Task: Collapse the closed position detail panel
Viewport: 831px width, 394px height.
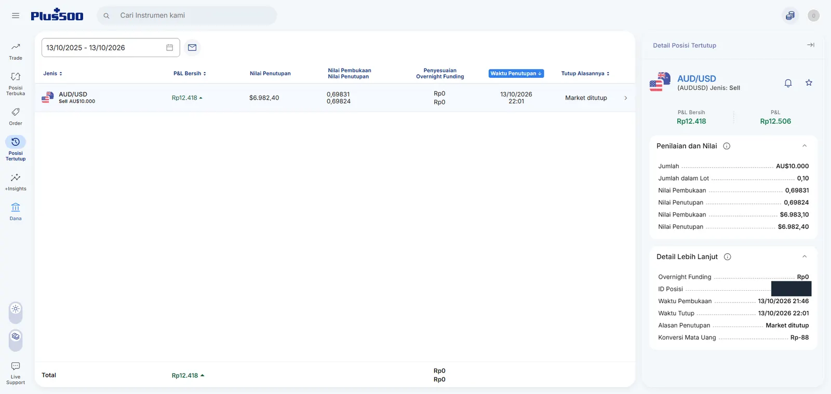Action: 811,45
